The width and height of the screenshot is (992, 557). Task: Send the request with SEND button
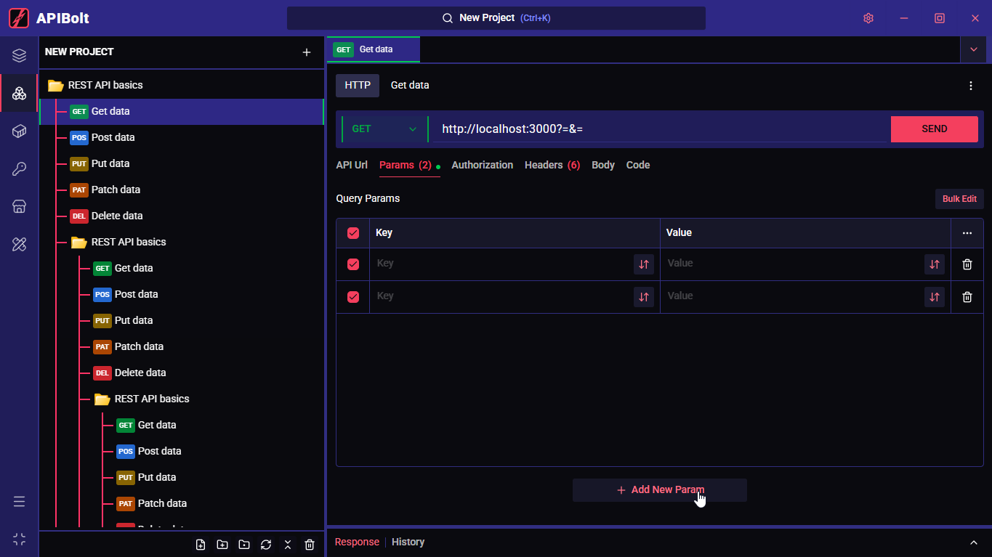[x=935, y=129]
